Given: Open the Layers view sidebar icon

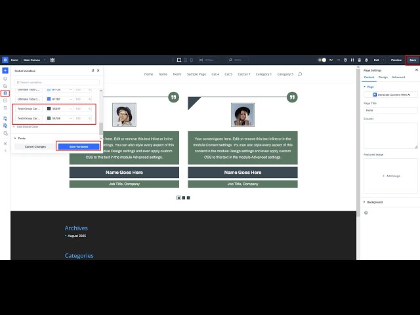Looking at the screenshot, I should (5, 79).
